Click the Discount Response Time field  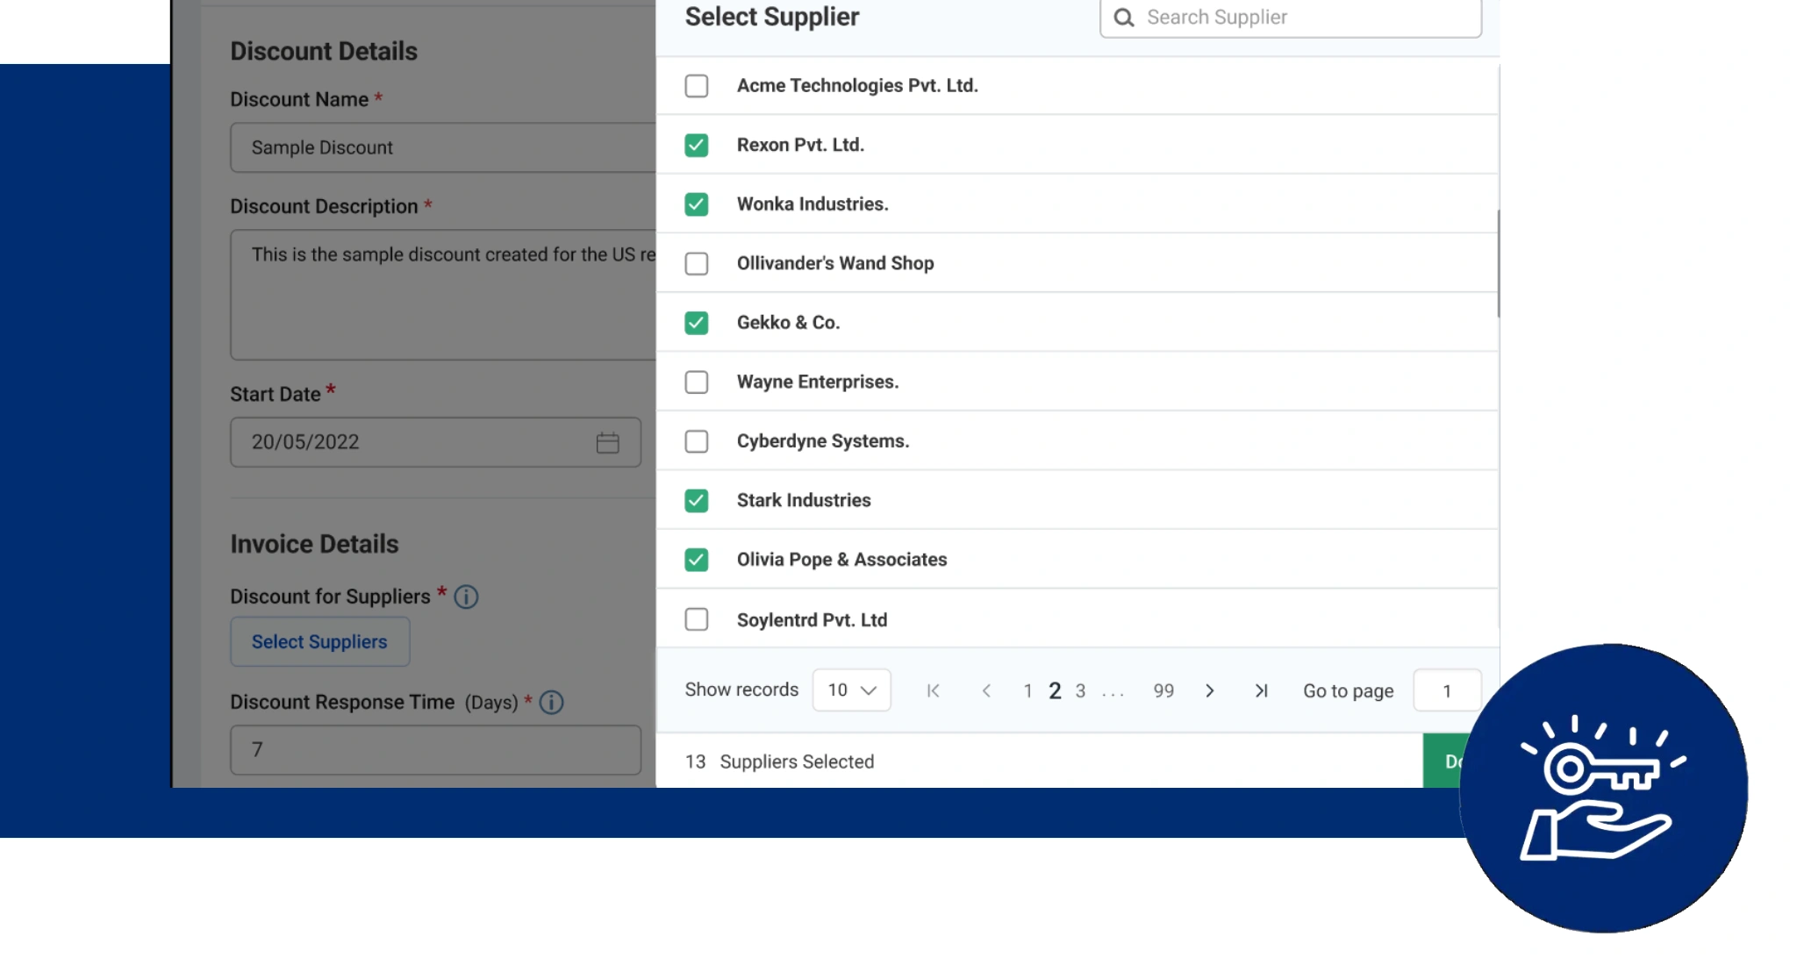[x=435, y=749]
